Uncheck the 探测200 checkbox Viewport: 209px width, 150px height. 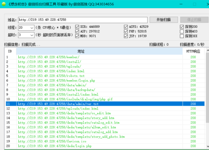click(x=182, y=27)
